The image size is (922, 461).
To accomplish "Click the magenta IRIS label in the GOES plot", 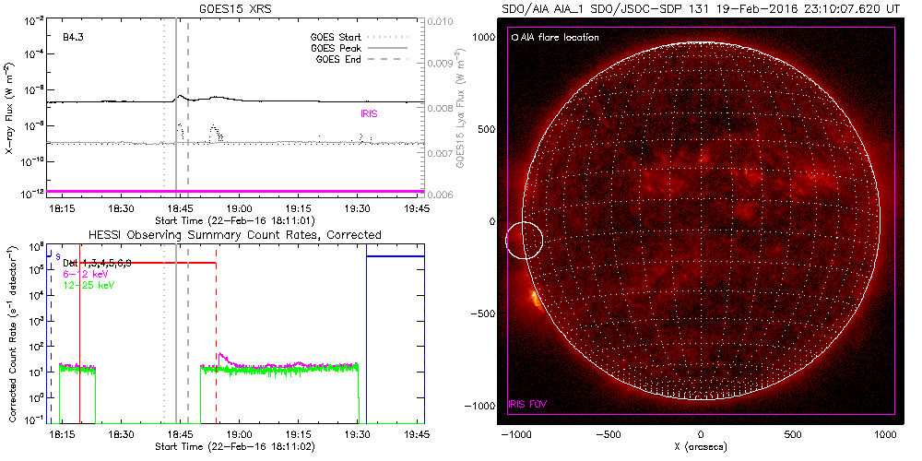I will 369,113.
